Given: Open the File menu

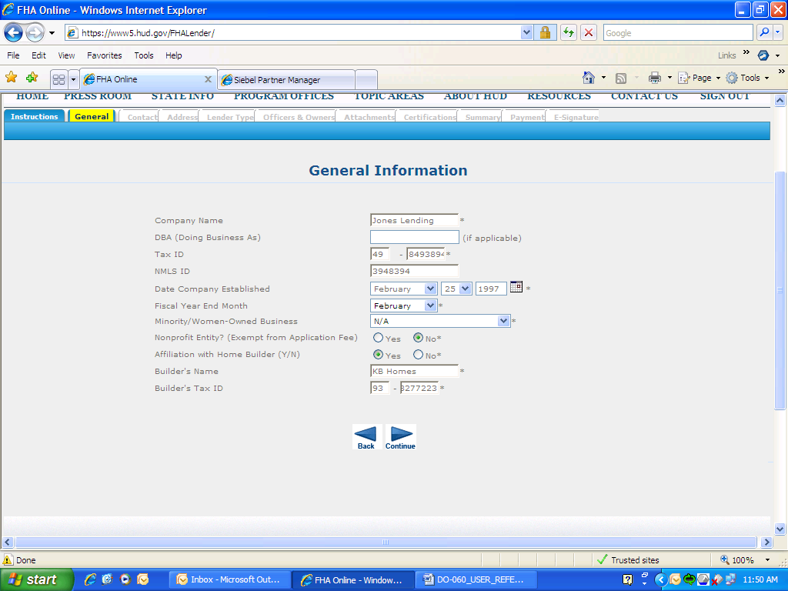Looking at the screenshot, I should (13, 55).
